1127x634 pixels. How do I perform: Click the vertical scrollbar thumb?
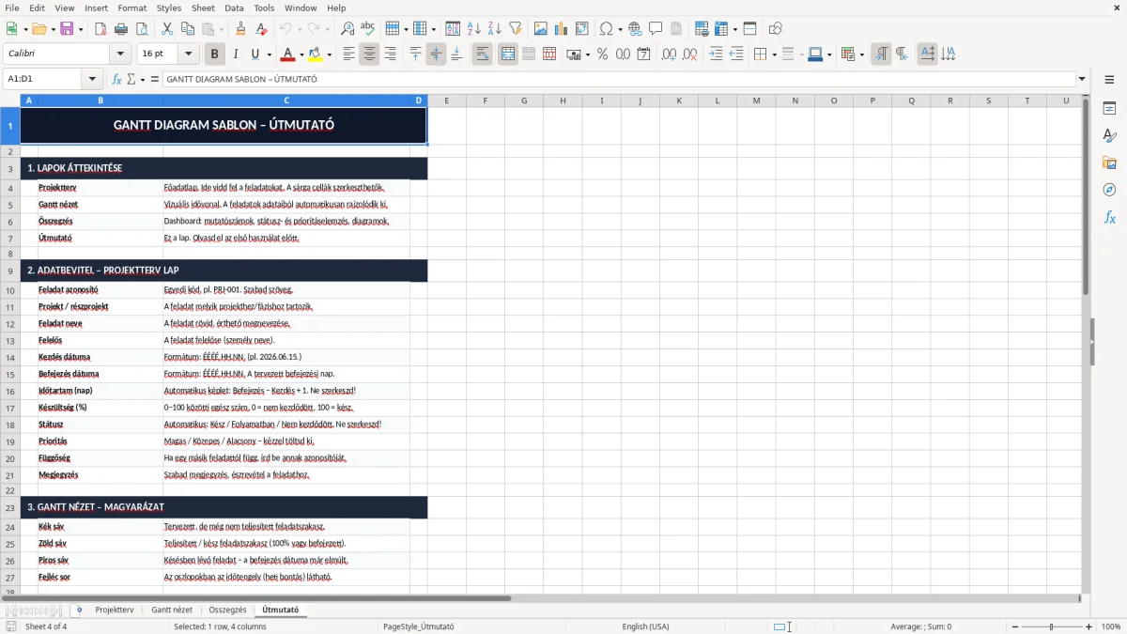[1086, 196]
